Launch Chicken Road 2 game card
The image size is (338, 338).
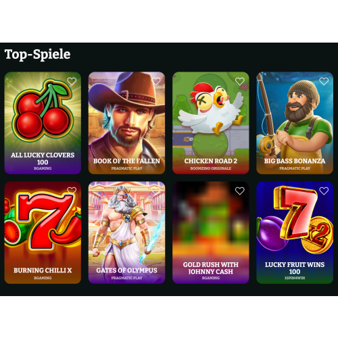[211, 123]
